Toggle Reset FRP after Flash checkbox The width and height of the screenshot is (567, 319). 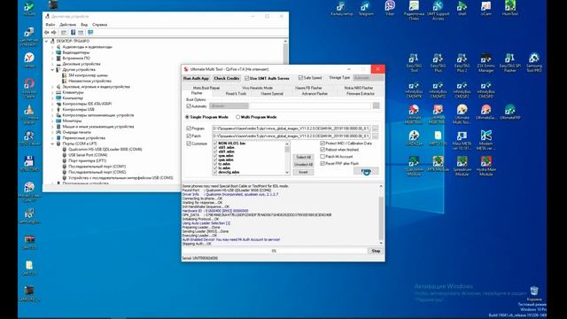(x=322, y=163)
